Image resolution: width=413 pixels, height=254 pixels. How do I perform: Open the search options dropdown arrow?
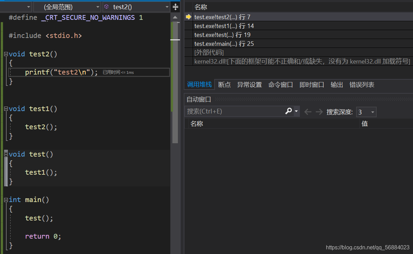296,111
